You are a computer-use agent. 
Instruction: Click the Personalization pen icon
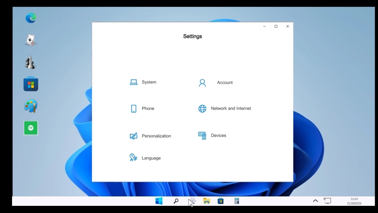[134, 136]
